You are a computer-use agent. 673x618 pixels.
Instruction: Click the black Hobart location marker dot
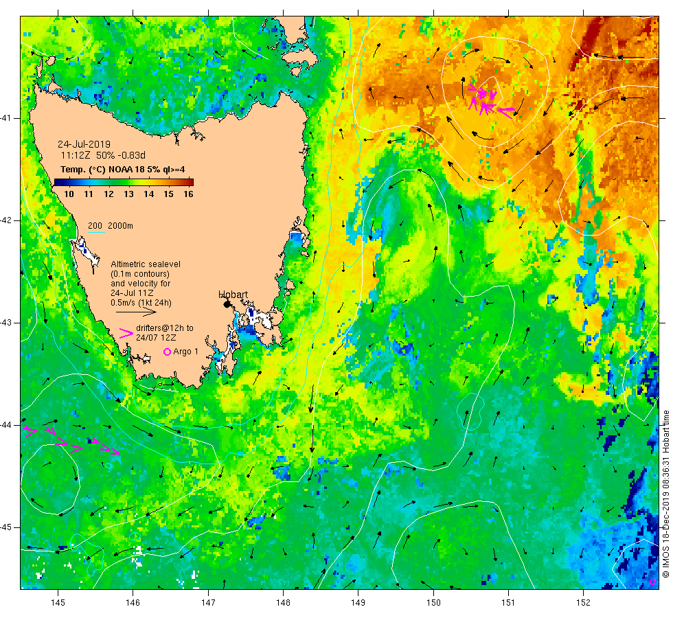click(227, 304)
